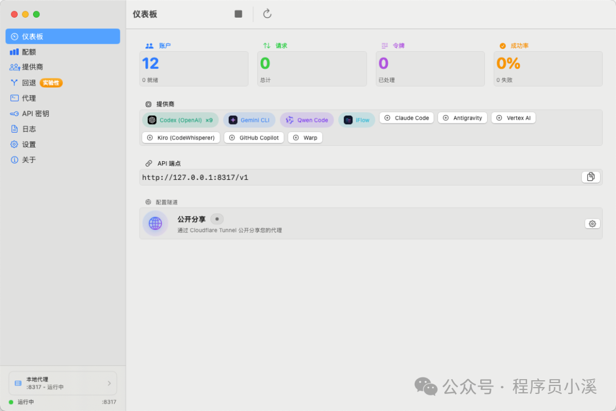The image size is (616, 411).
Task: Add the Antigravity provider
Action: tap(463, 118)
